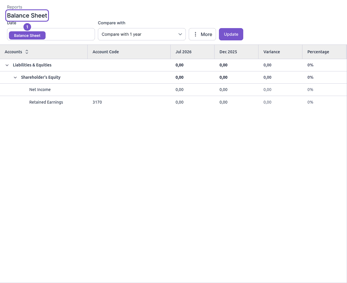Click the purple Update button

click(231, 34)
